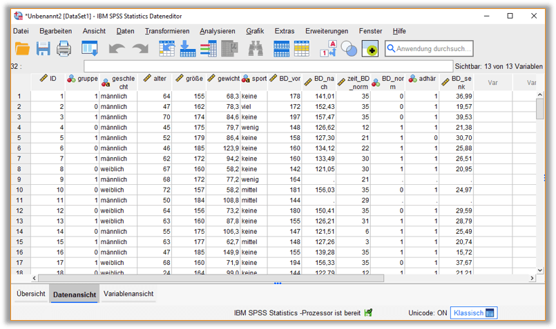Open the Ansicht menu
The height and width of the screenshot is (329, 556).
[x=94, y=31]
